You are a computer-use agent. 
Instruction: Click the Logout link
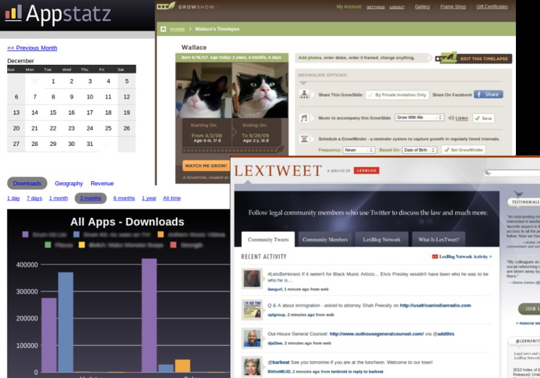pos(397,7)
